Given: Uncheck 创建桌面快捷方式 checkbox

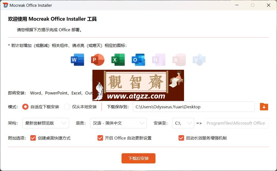Looking at the screenshot, I should tap(33, 138).
